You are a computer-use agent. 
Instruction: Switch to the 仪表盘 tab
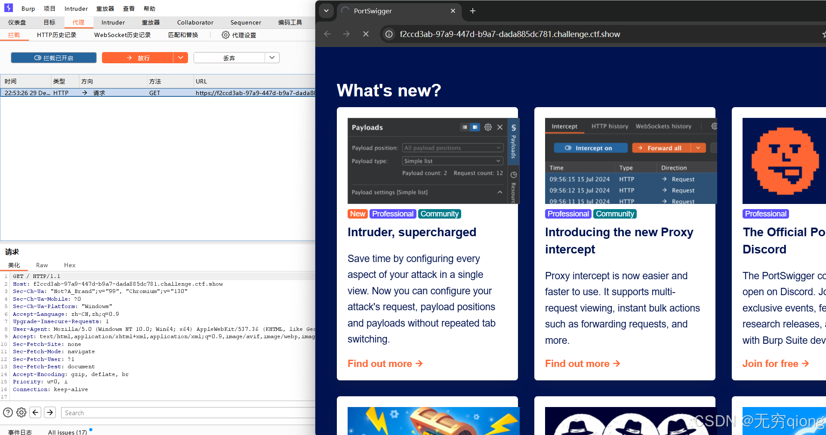pos(17,22)
